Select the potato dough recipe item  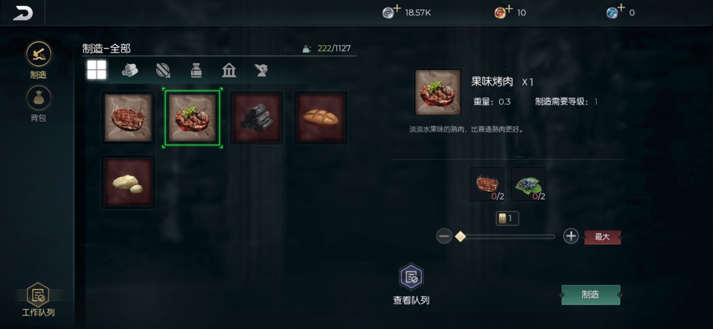[x=128, y=182]
